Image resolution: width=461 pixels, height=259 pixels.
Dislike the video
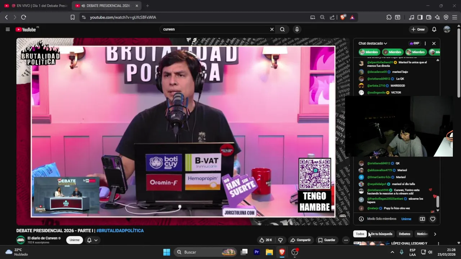pyautogui.click(x=280, y=240)
